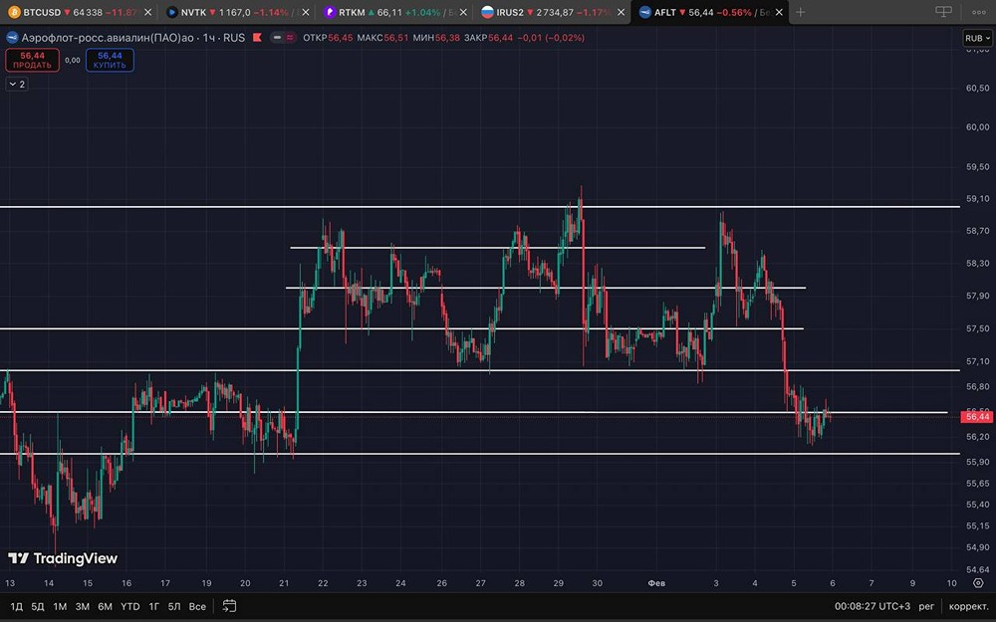Image resolution: width=996 pixels, height=622 pixels.
Task: Open the go-to-date calendar icon
Action: pos(229,606)
